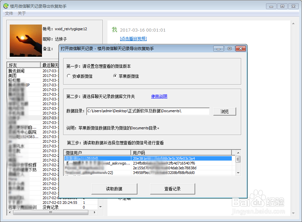The height and width of the screenshot is (222, 302).
Task: Click the 楼月 app icon in title bar
Action: click(6, 6)
